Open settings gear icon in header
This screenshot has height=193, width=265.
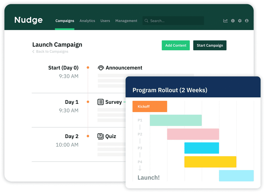pyautogui.click(x=240, y=21)
